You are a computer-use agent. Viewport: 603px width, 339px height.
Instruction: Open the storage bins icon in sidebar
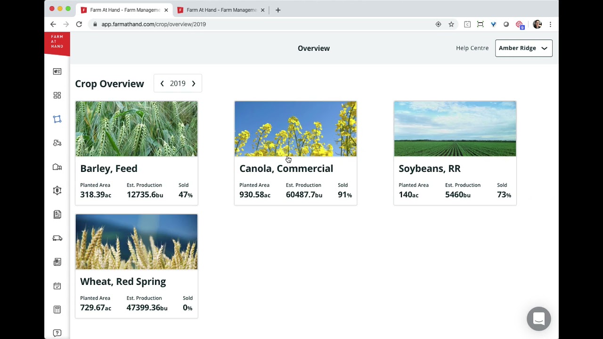coord(57,167)
